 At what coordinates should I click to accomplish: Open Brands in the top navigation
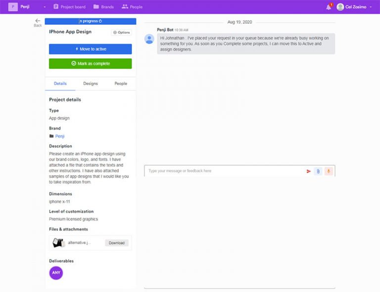coord(103,7)
